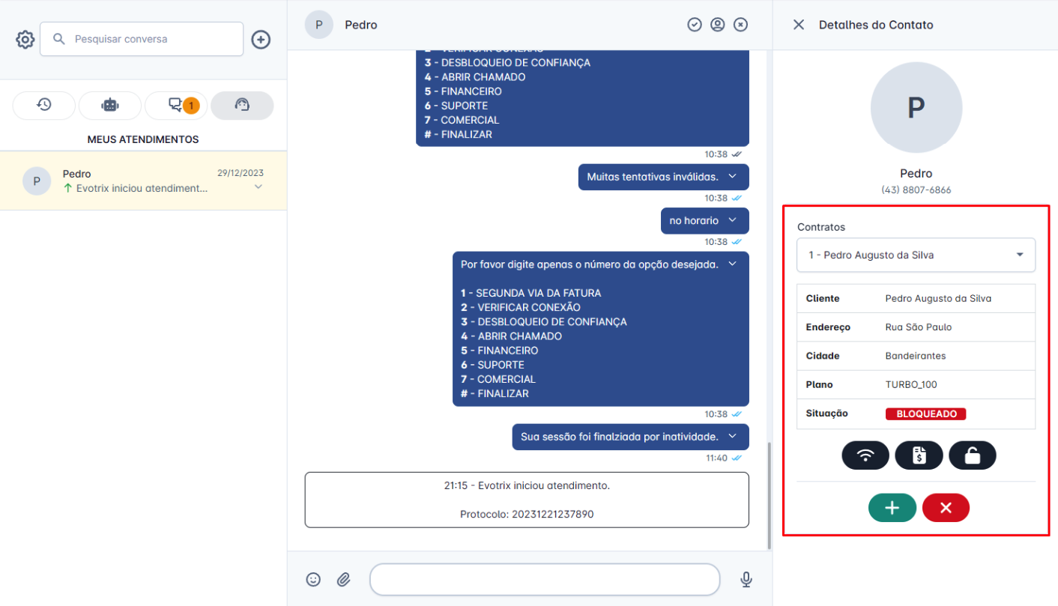Image resolution: width=1058 pixels, height=606 pixels.
Task: Switch to the pending conversations tab
Action: point(175,105)
